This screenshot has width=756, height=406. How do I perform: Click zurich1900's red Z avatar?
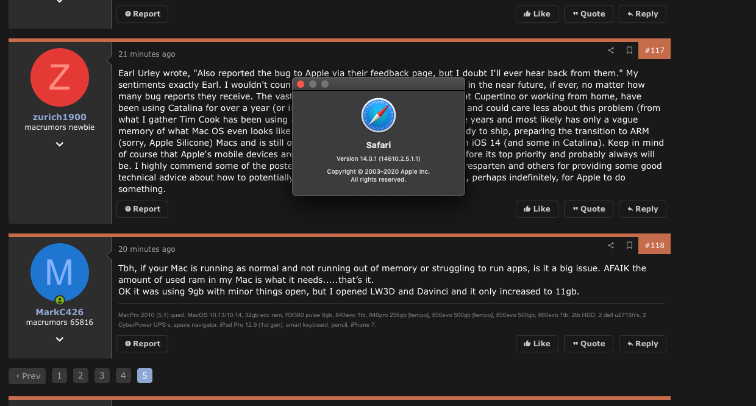60,77
